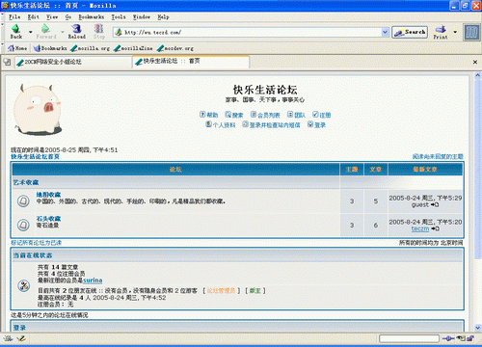The width and height of the screenshot is (482, 347).
Task: Open the Tools menu
Action: [x=119, y=16]
